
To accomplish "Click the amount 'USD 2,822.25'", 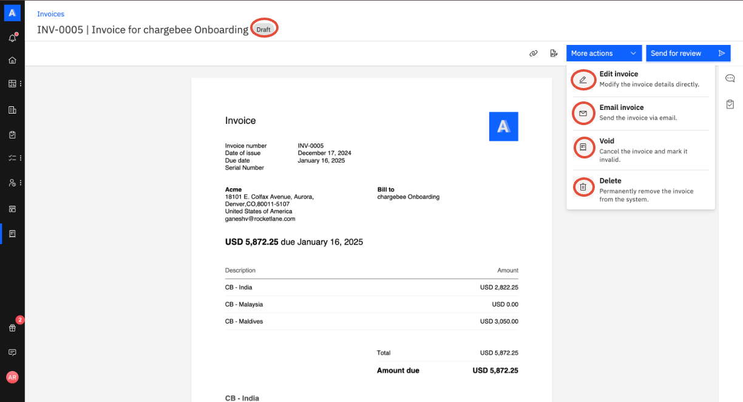I will pyautogui.click(x=499, y=287).
